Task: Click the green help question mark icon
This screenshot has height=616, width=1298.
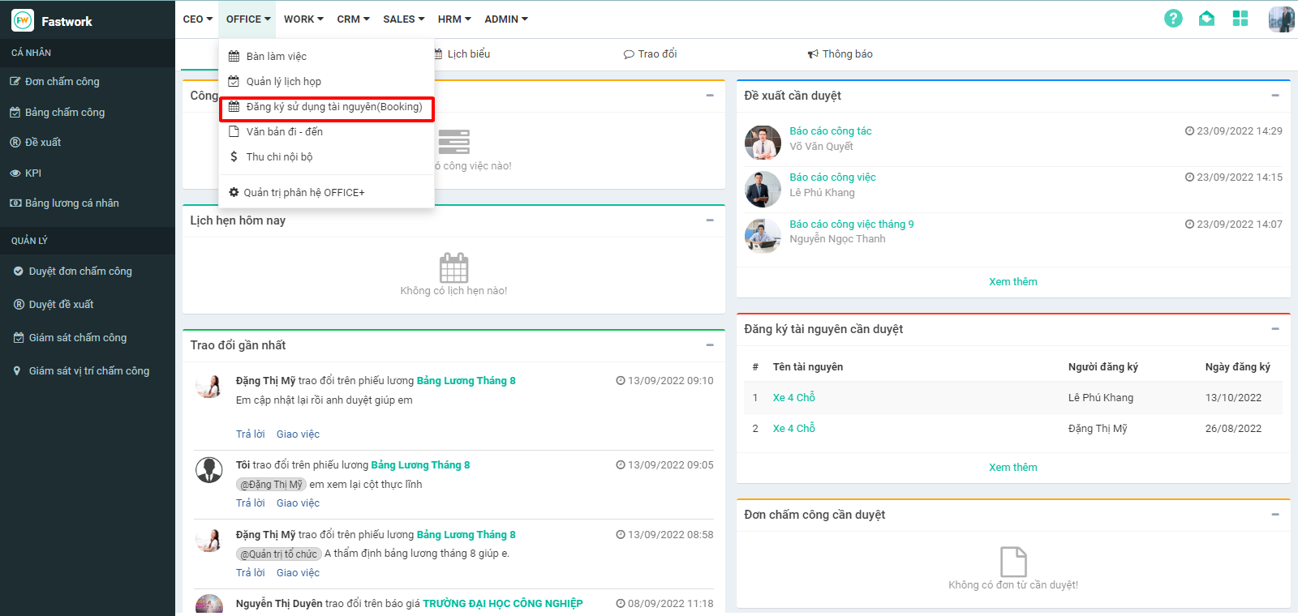Action: (1173, 19)
